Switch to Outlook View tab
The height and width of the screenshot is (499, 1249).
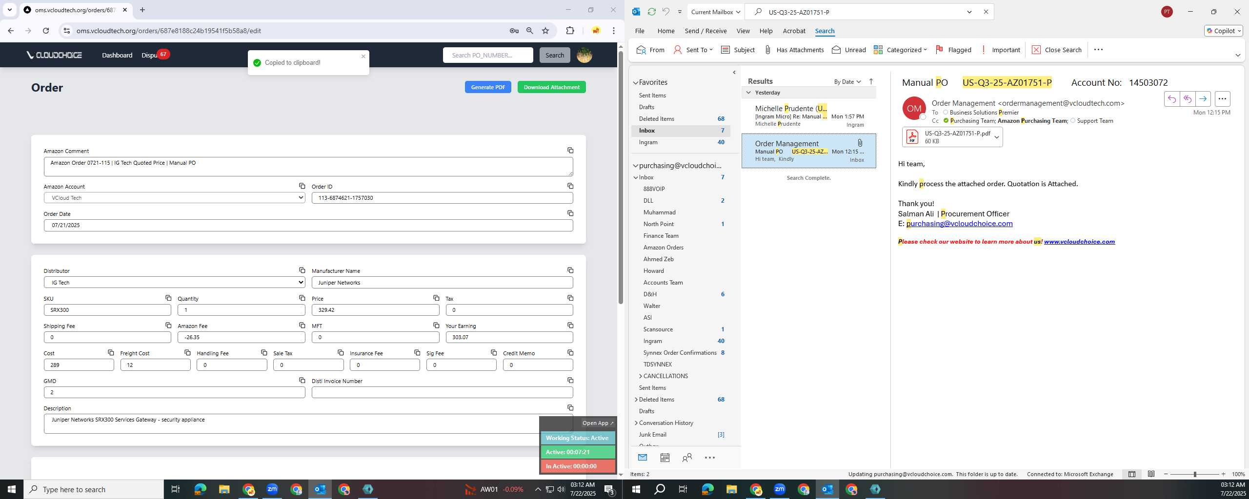pyautogui.click(x=743, y=31)
